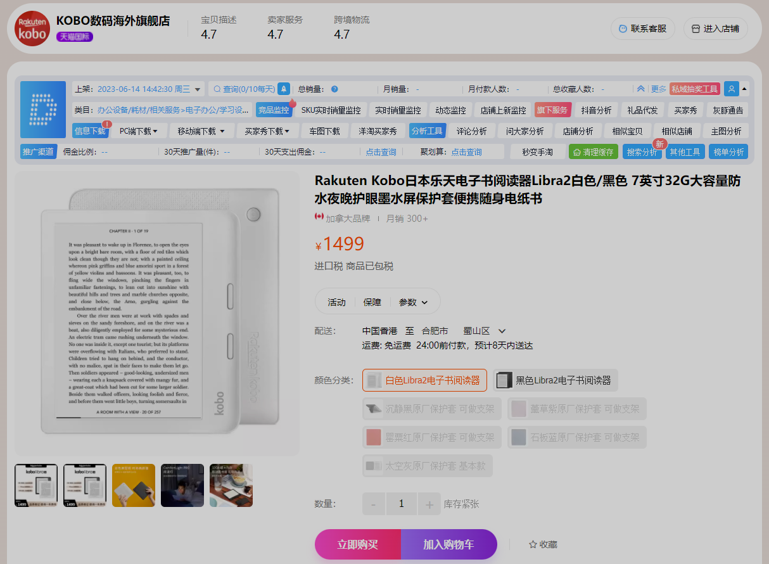Viewport: 769px width, 564px height.
Task: Click the plugin logo in toolbar
Action: click(x=43, y=110)
